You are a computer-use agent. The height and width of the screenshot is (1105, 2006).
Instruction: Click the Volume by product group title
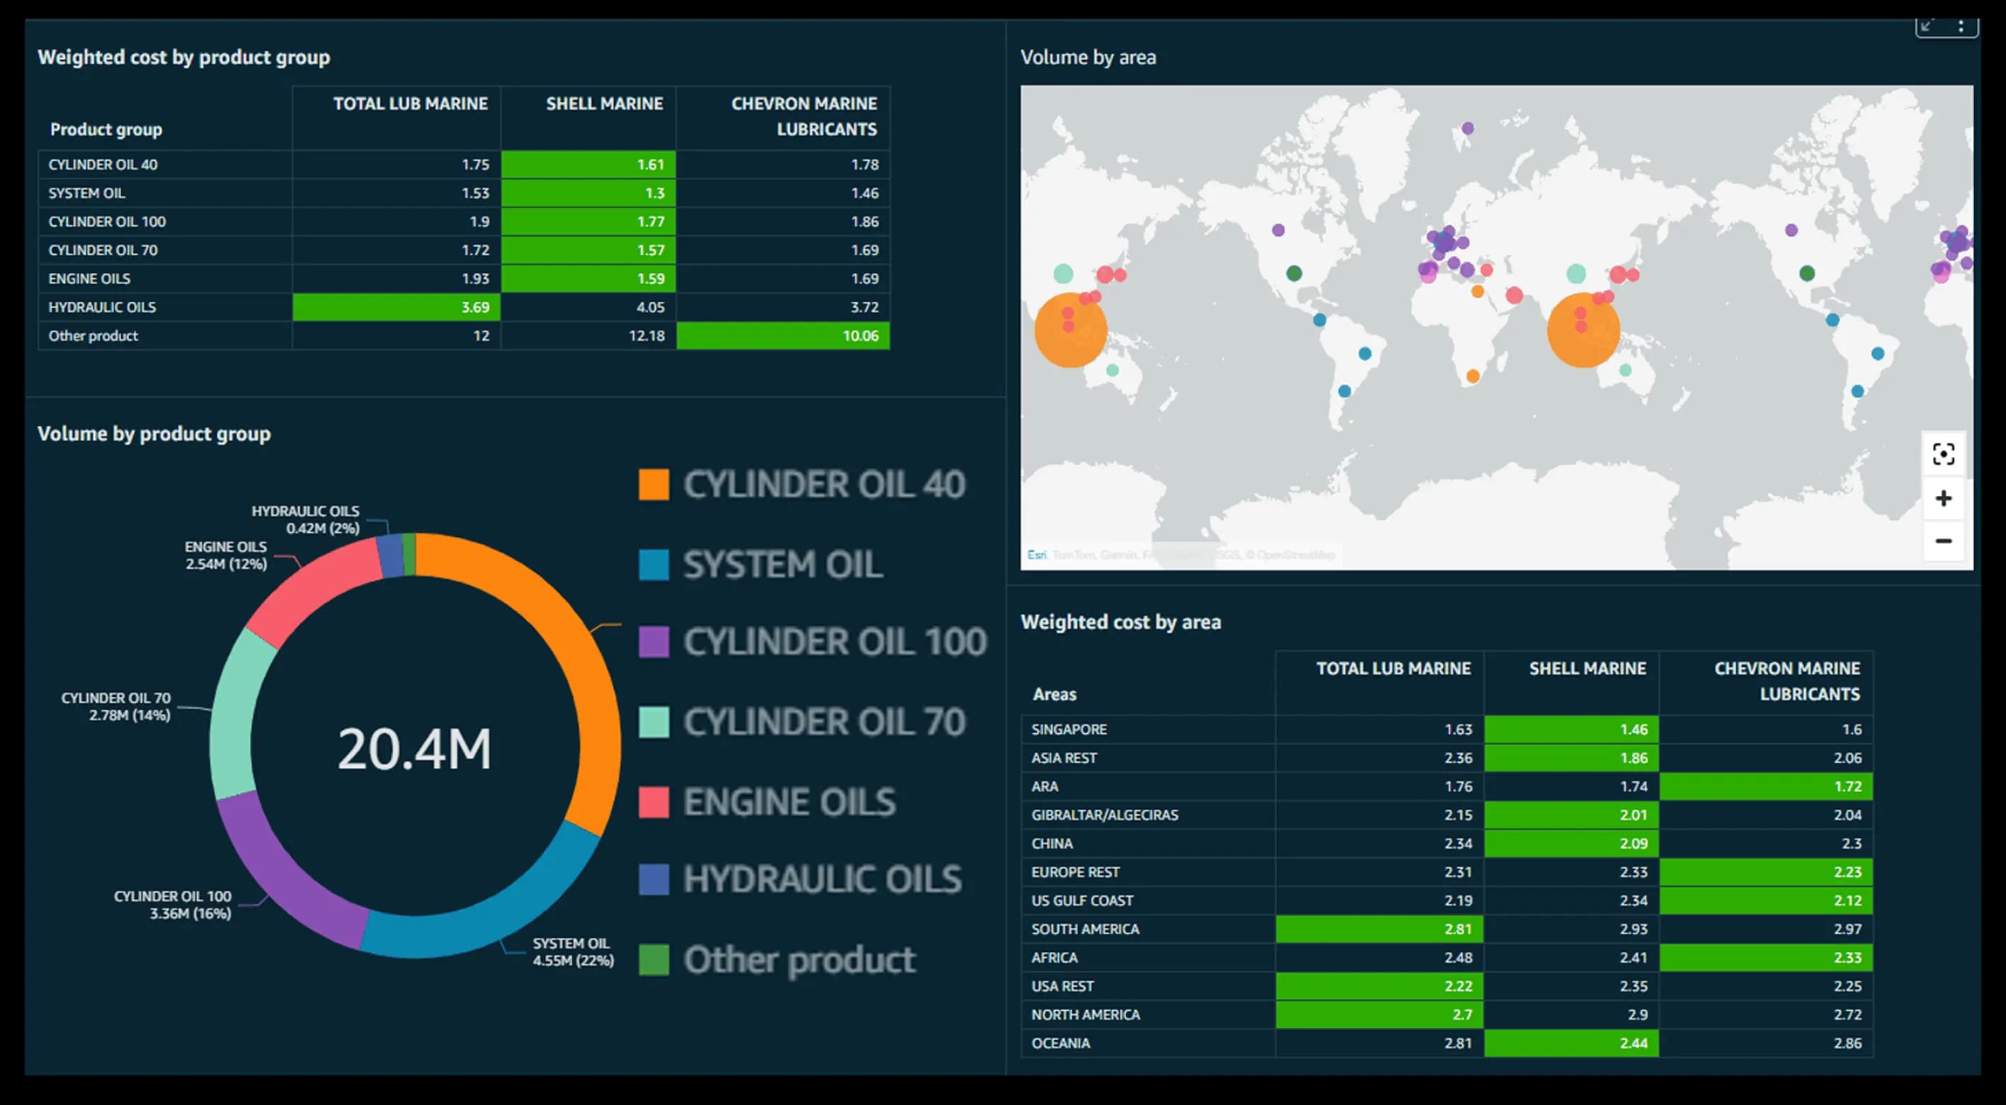click(x=154, y=433)
